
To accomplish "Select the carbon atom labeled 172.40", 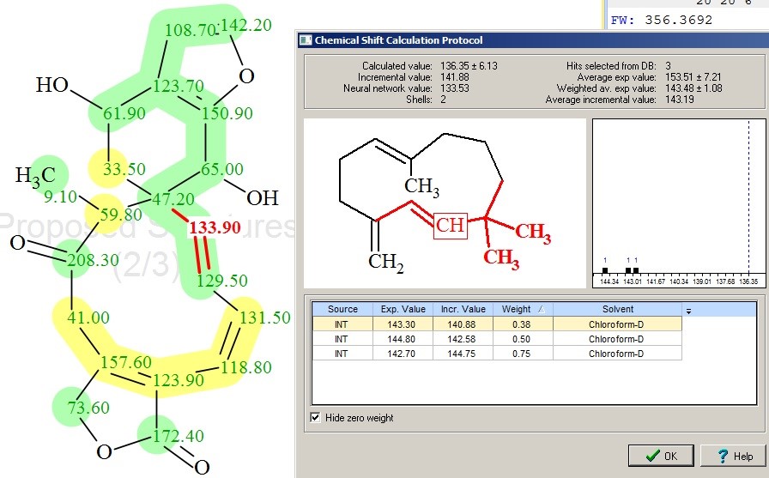I will [x=179, y=437].
